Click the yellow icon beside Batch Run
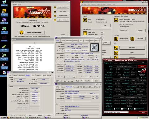 [x=133, y=39]
